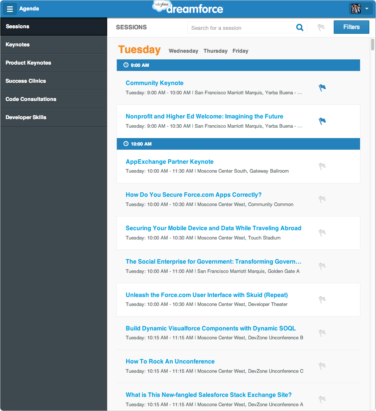This screenshot has height=411, width=376.
Task: Open the user profile dropdown arrow
Action: (367, 9)
